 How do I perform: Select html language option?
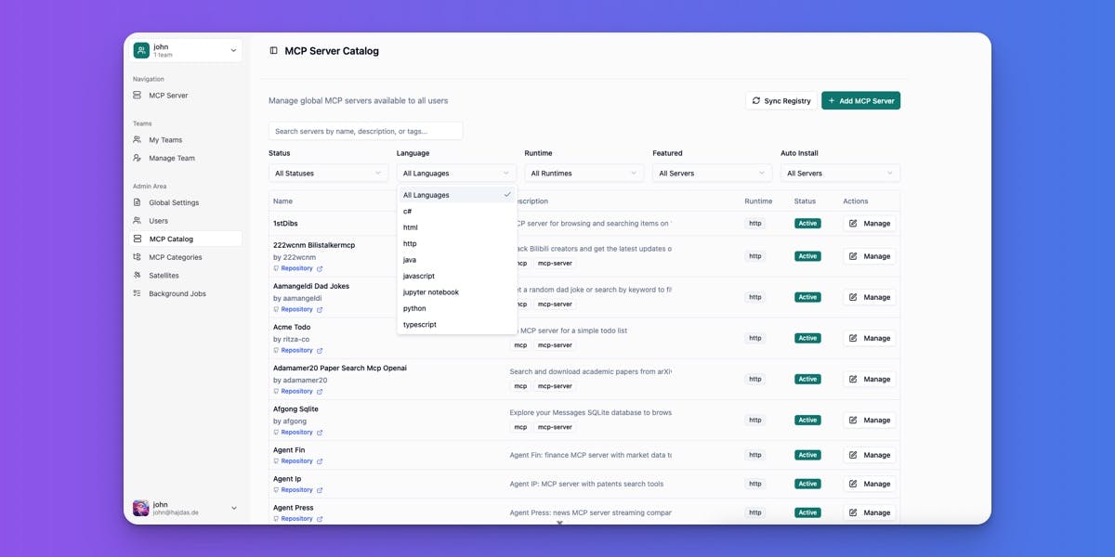(x=456, y=227)
